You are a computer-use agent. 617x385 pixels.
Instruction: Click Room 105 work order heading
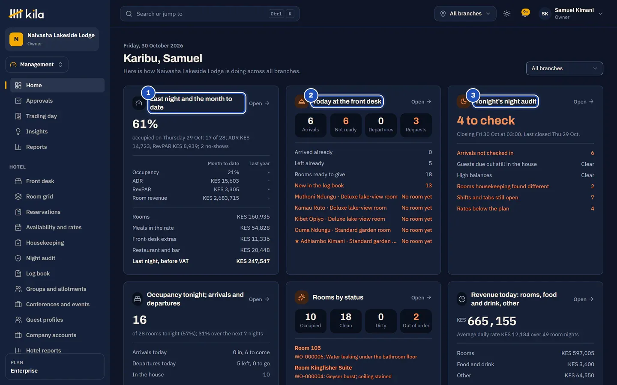point(308,348)
